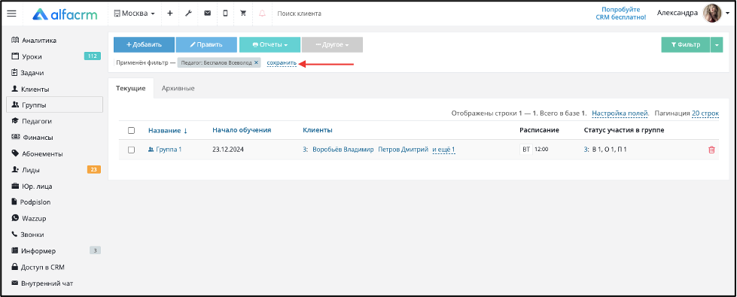737x297 pixels.
Task: Click the 23 badge next to Лиды
Action: tap(94, 169)
